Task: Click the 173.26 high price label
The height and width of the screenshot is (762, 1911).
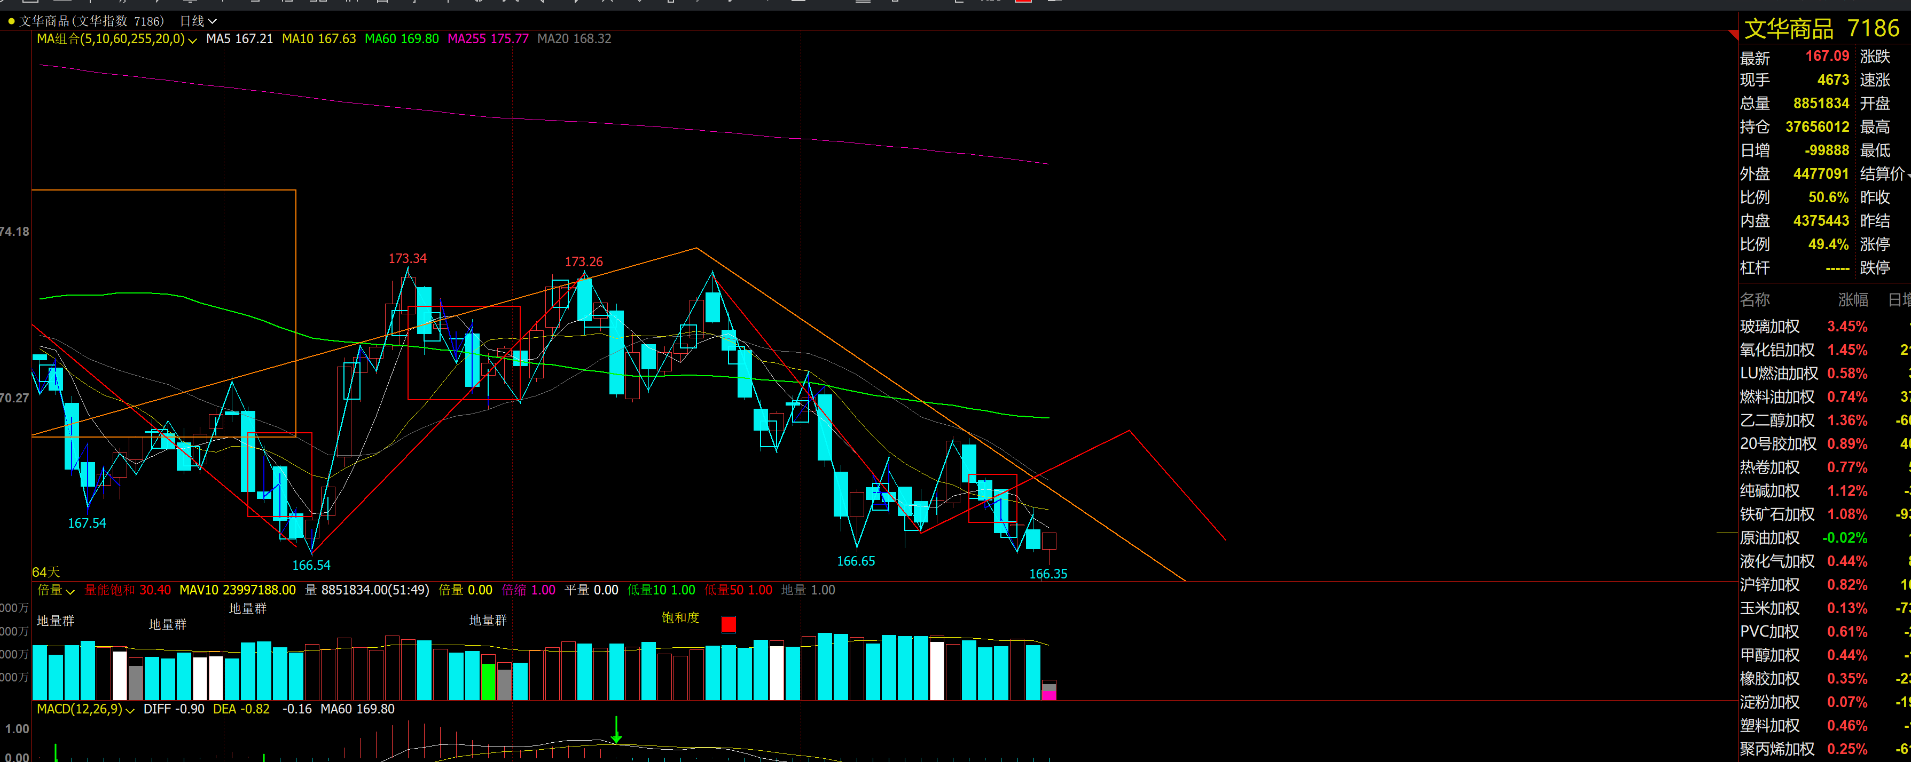Action: (x=584, y=261)
